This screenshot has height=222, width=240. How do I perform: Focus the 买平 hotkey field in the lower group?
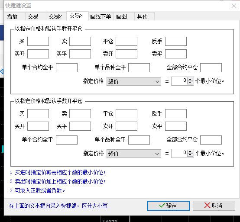coord(80,126)
